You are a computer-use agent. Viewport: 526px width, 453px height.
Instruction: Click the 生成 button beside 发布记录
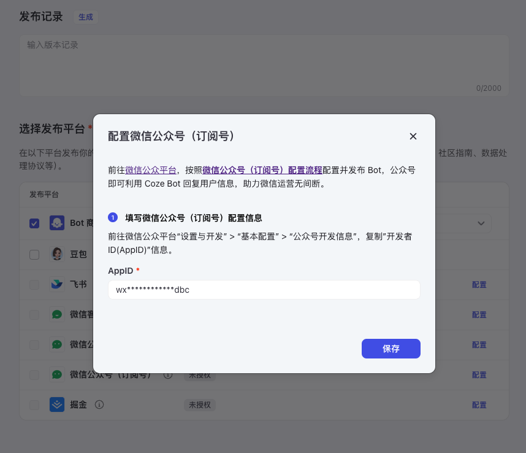point(86,17)
